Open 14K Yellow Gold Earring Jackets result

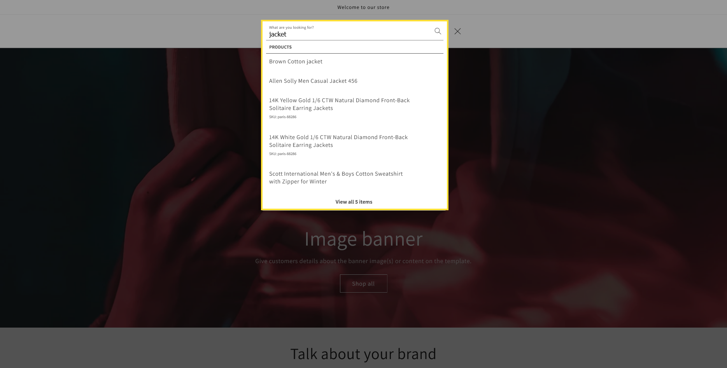click(339, 104)
